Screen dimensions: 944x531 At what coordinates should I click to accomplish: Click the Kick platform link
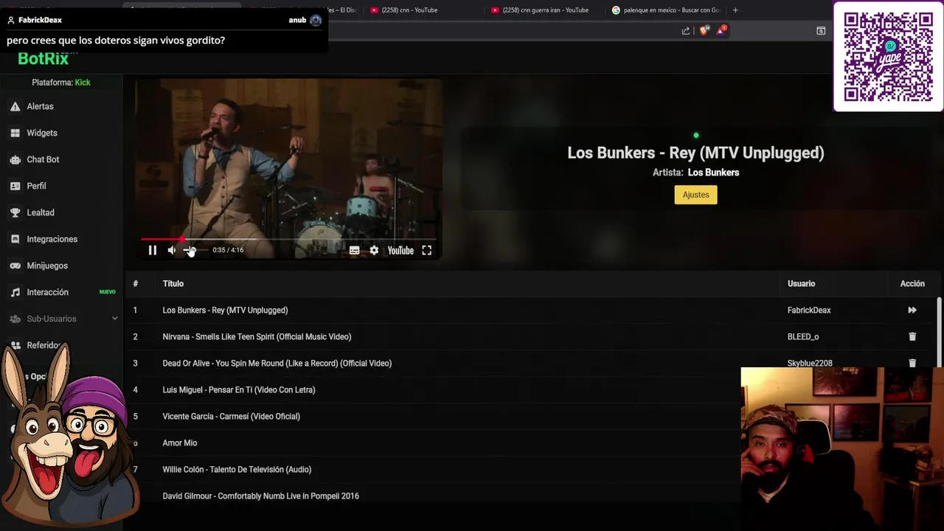point(83,83)
